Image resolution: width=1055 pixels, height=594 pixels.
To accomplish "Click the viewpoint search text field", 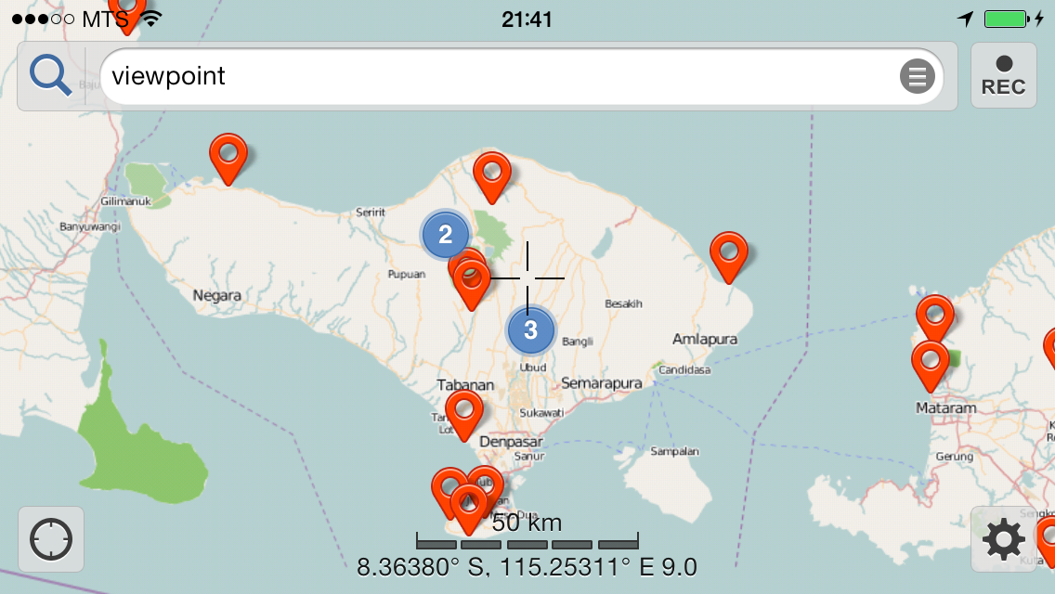I will pos(501,76).
